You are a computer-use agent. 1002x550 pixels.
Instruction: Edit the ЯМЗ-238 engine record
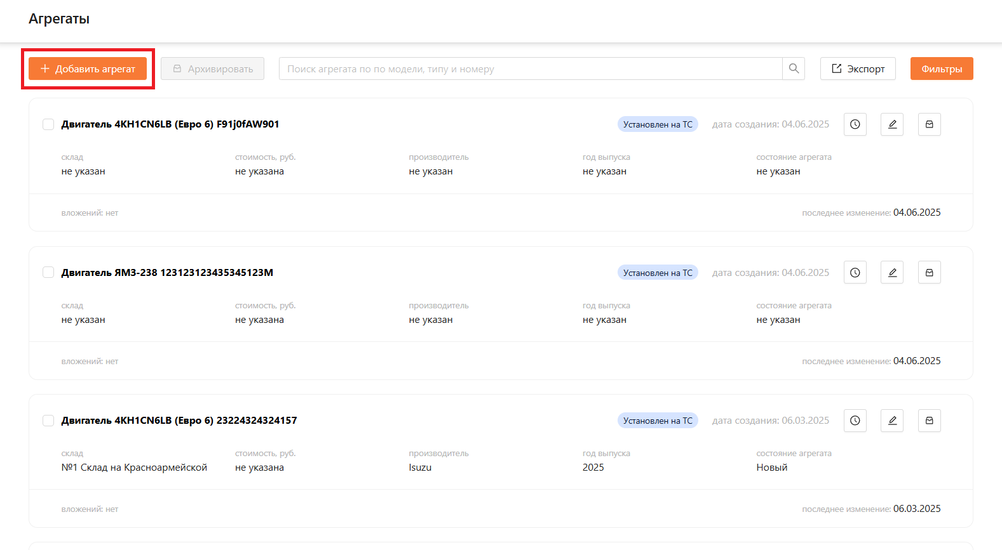point(892,273)
